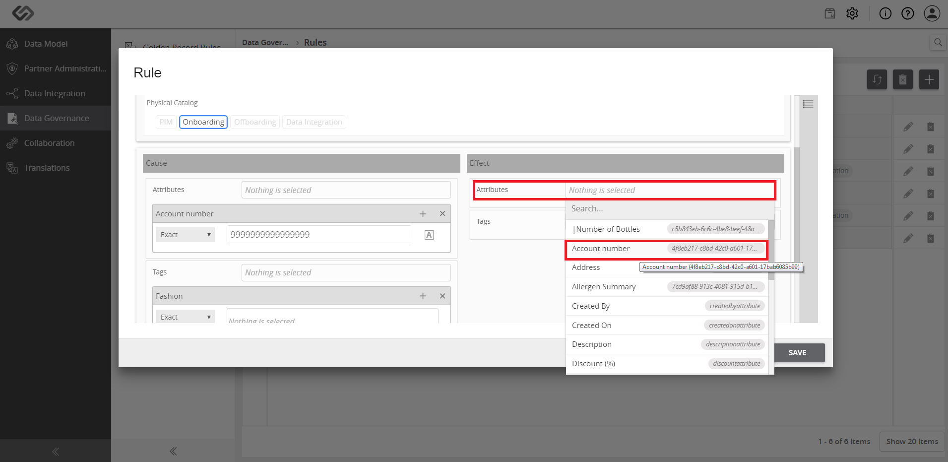
Task: Open Partner Administration in the sidebar
Action: pos(56,68)
